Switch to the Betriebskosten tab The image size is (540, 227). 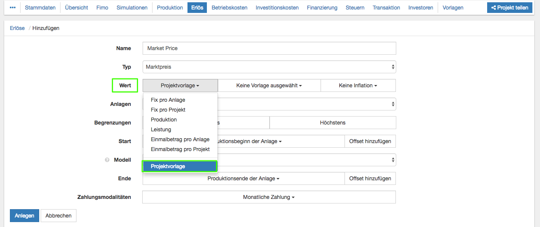point(229,8)
